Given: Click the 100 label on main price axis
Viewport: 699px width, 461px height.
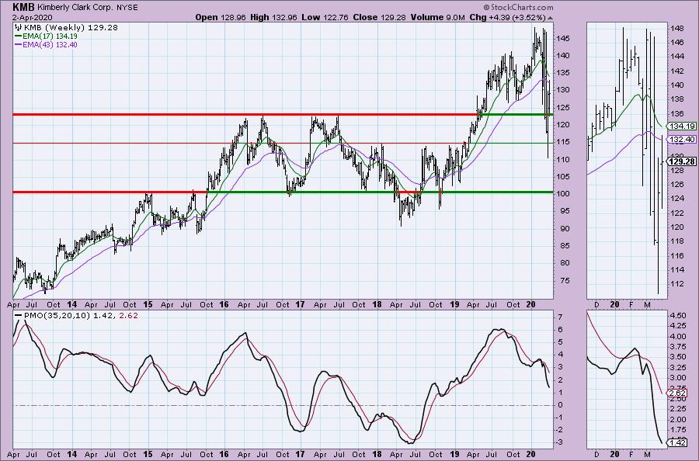Looking at the screenshot, I should (x=562, y=194).
